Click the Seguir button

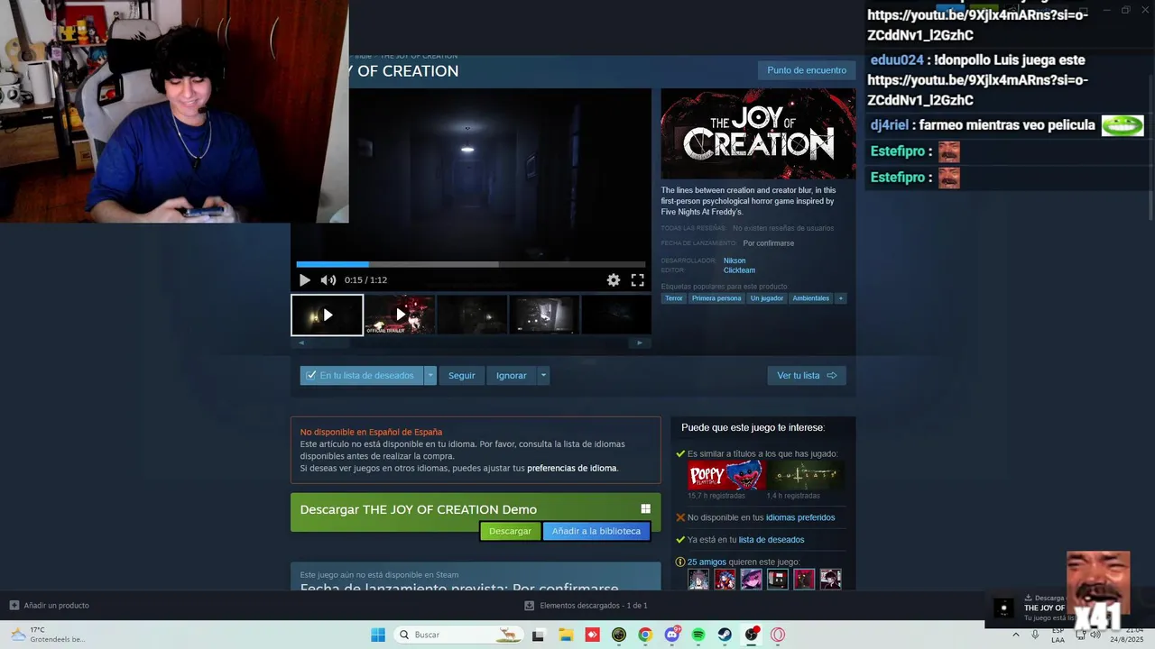click(461, 376)
